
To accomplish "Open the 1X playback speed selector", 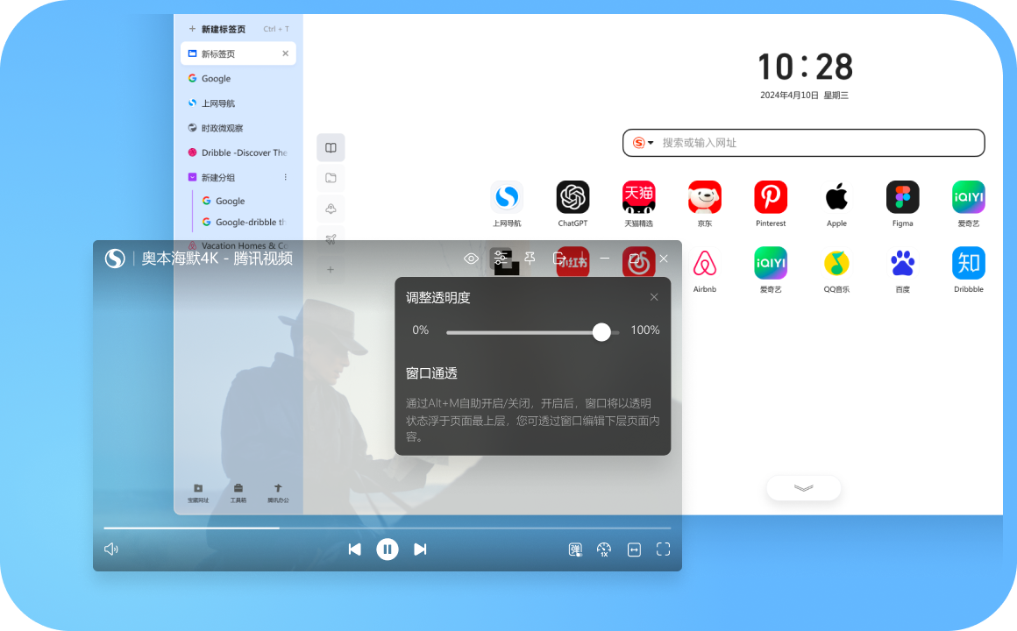I will pyautogui.click(x=604, y=549).
